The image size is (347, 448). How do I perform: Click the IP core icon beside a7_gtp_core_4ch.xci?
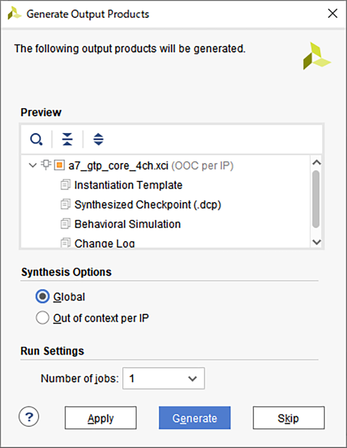pyautogui.click(x=46, y=165)
